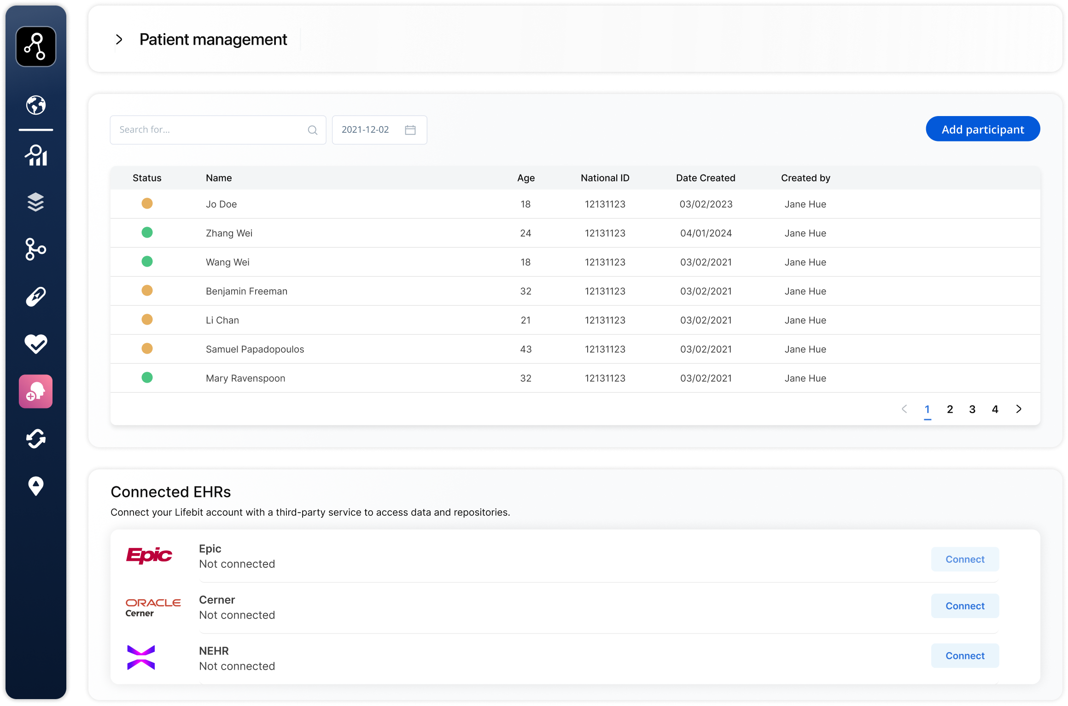Viewport: 1068px width, 706px height.
Task: Go to next page arrow
Action: (1019, 409)
